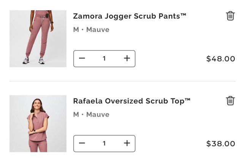Open the Zamora Jogger pants product photo
This screenshot has width=245, height=166.
point(38,39)
